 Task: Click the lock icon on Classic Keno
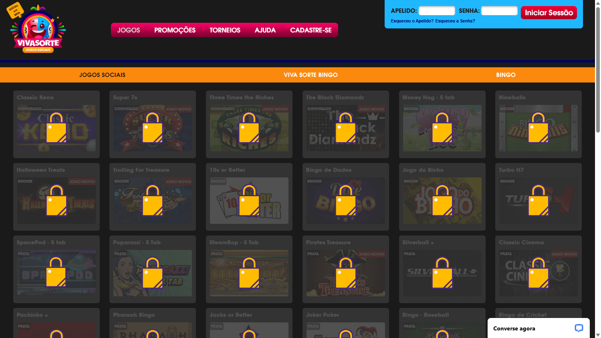(56, 127)
